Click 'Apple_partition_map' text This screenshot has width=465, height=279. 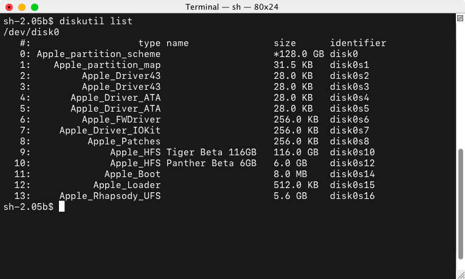(107, 65)
